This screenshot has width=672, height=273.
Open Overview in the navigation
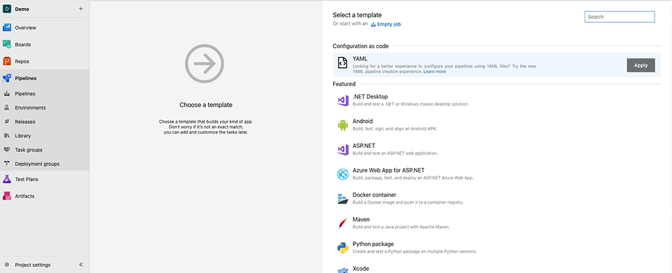click(x=26, y=28)
